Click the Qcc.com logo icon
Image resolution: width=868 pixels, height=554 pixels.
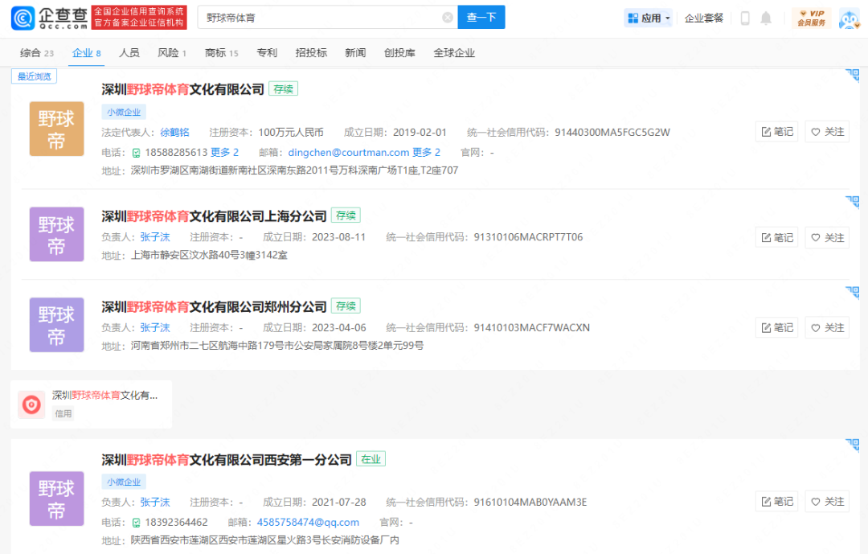pyautogui.click(x=23, y=18)
